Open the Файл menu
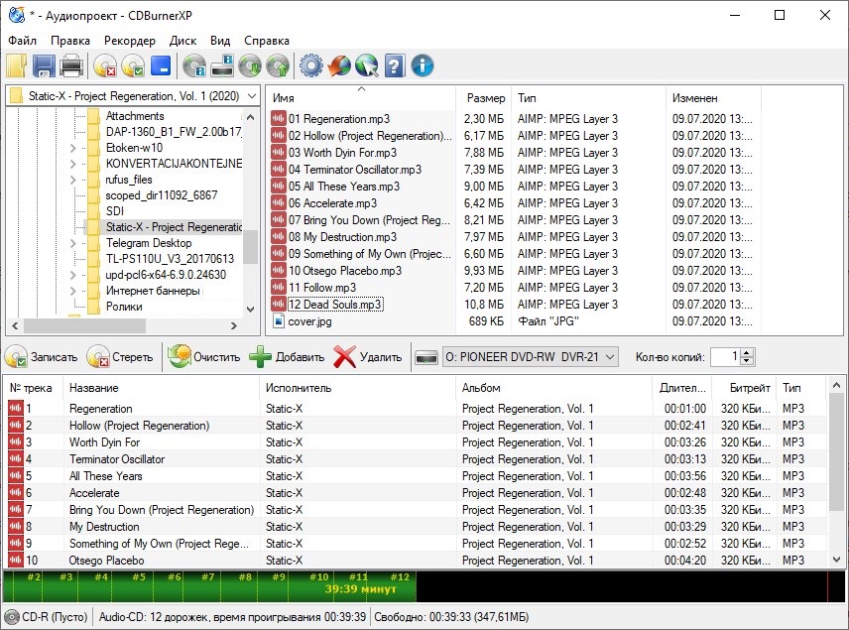849x630 pixels. coord(22,41)
